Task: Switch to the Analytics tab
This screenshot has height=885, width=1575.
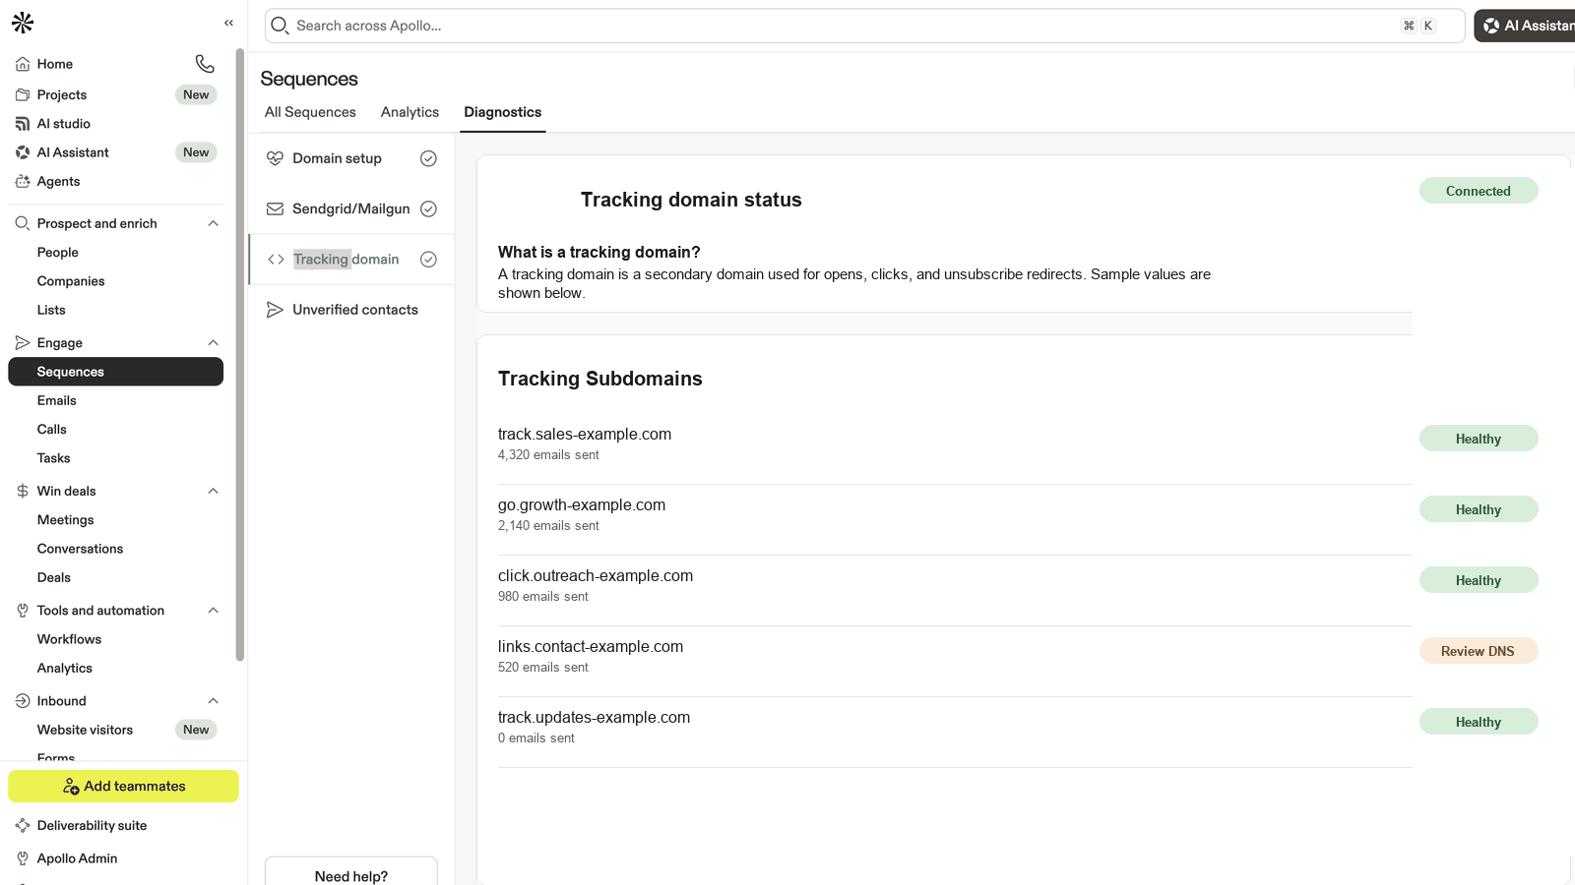Action: pos(409,112)
